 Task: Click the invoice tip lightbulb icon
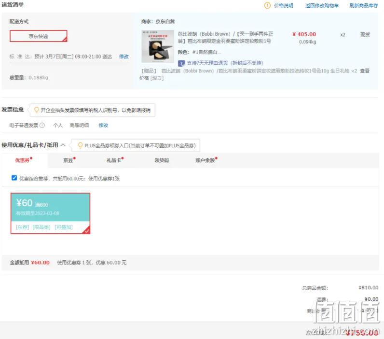point(36,110)
